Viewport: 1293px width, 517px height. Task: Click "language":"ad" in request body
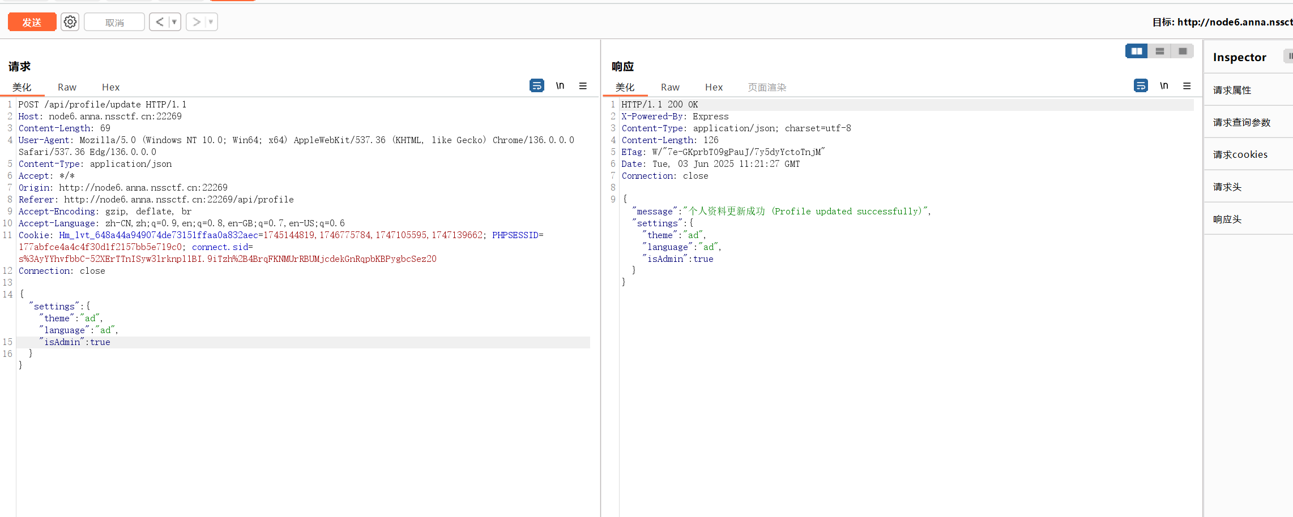[x=78, y=330]
